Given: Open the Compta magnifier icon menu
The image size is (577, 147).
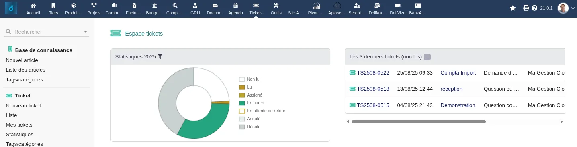Looking at the screenshot, I should (175, 6).
